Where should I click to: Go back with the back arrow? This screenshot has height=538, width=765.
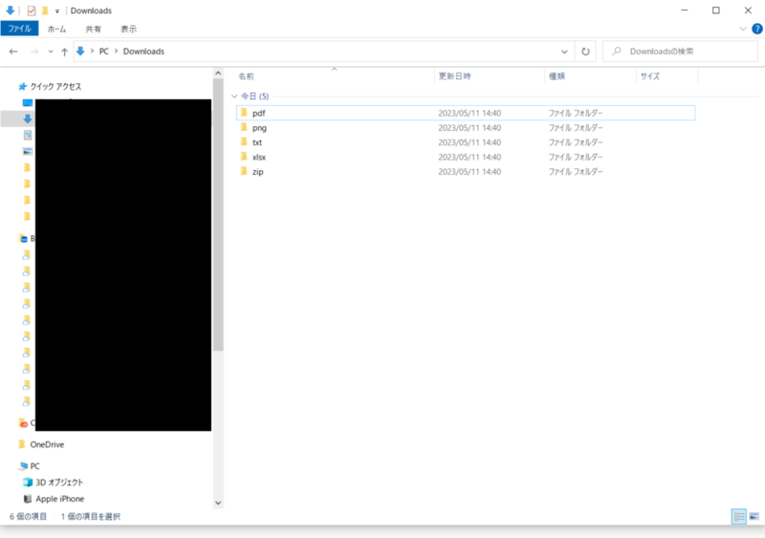(13, 52)
